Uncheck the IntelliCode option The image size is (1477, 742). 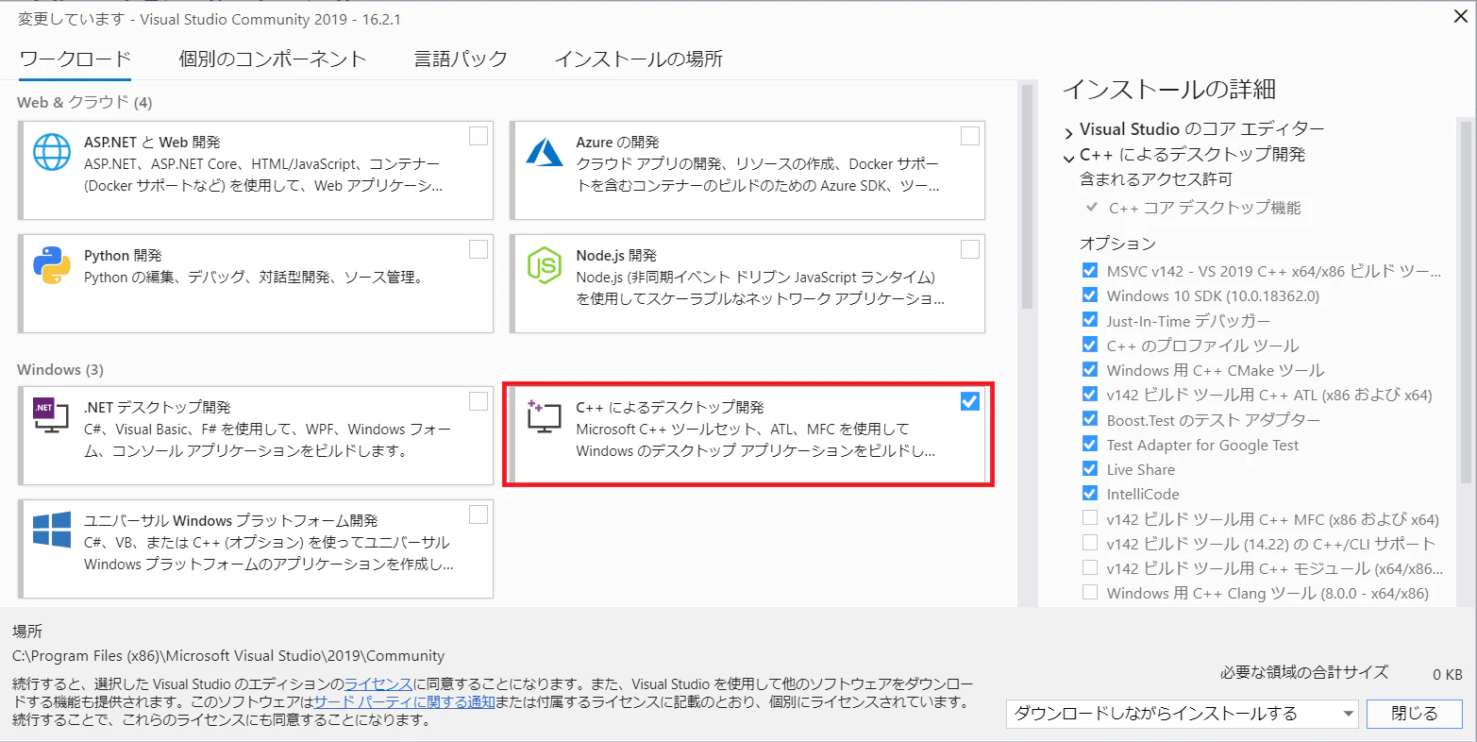(1090, 493)
